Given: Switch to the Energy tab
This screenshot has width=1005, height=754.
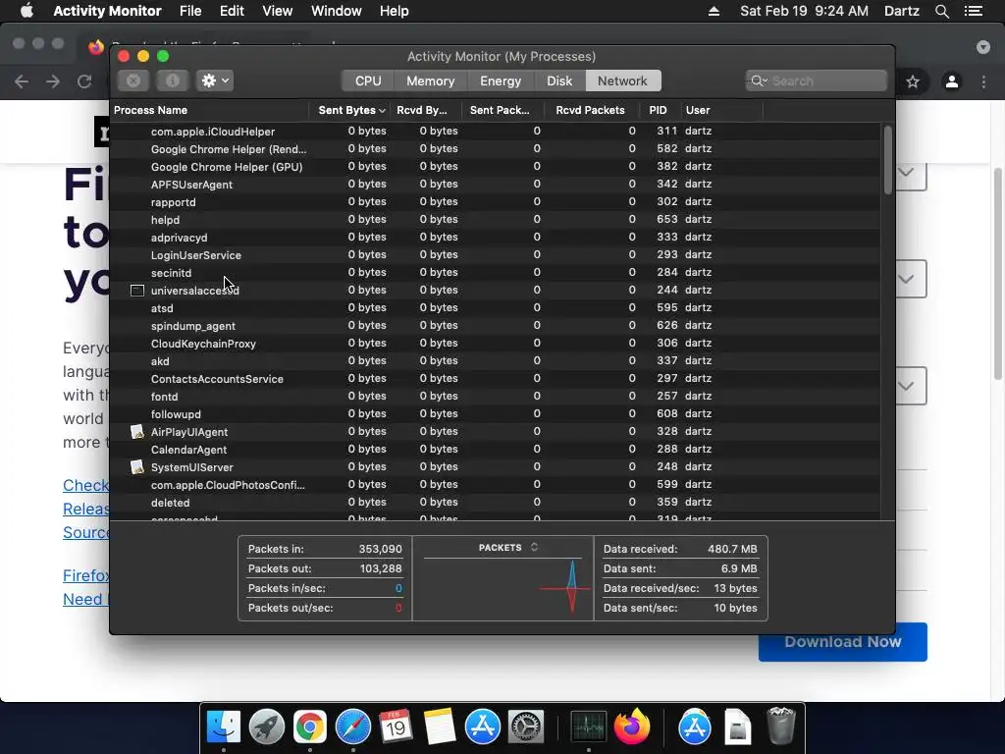Looking at the screenshot, I should click(501, 81).
